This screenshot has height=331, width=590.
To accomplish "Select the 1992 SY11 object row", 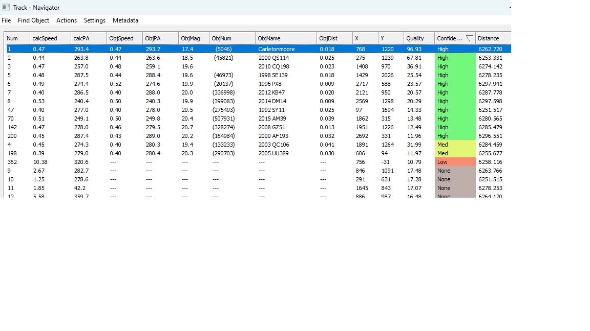I will 258,110.
